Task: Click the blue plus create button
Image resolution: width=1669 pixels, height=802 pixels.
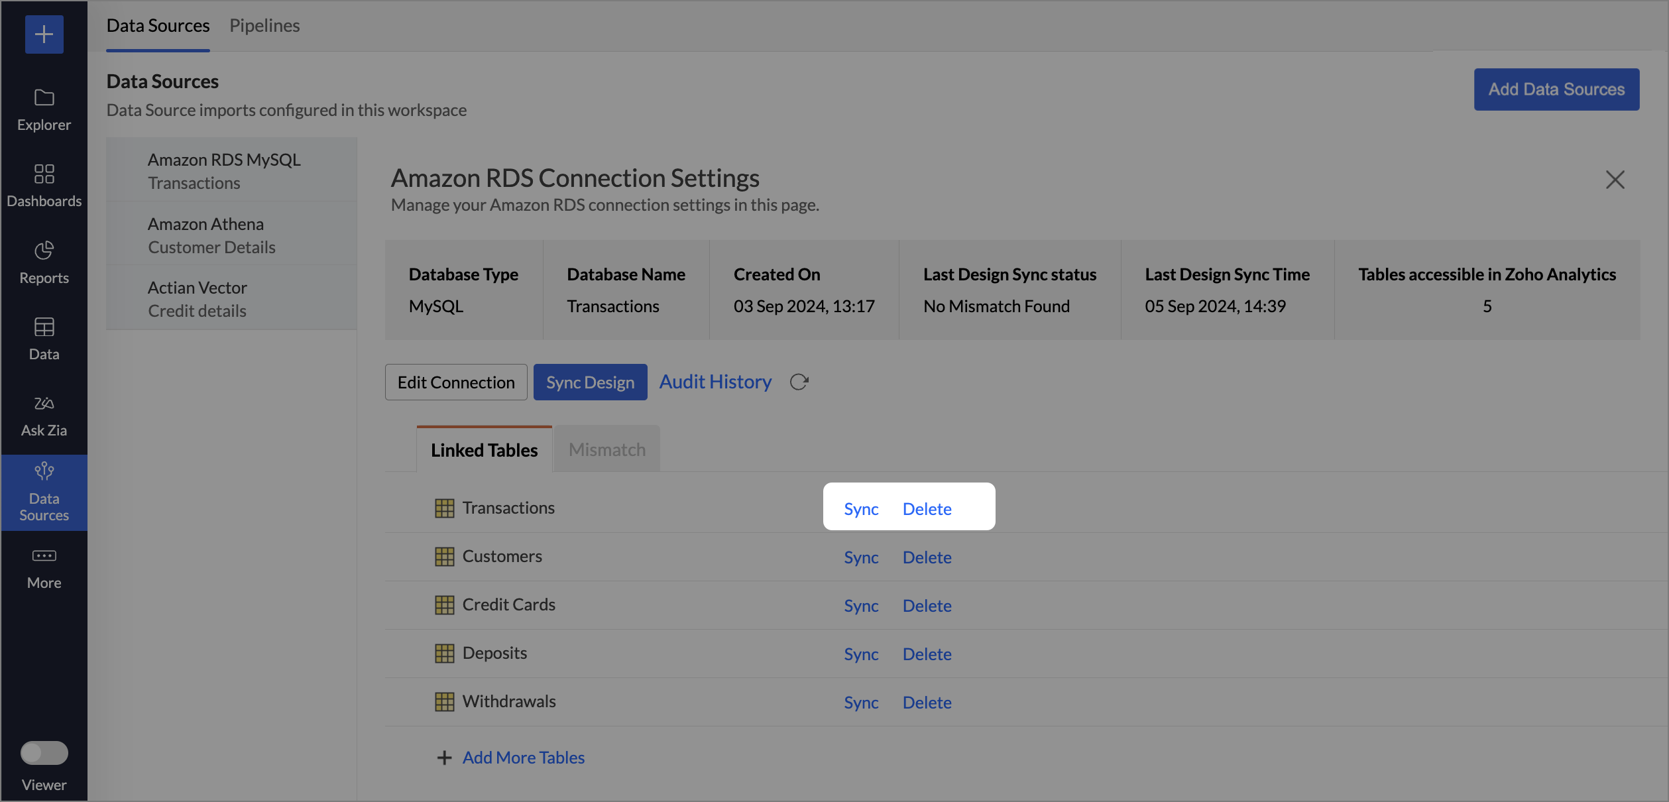Action: (x=44, y=34)
